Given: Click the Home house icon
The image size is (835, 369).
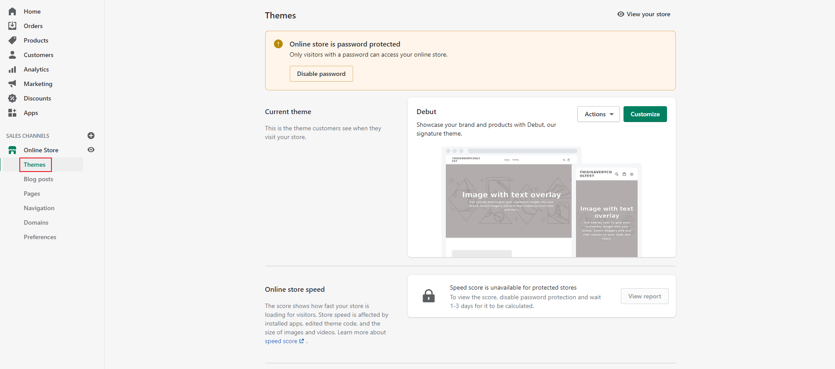Looking at the screenshot, I should click(12, 11).
